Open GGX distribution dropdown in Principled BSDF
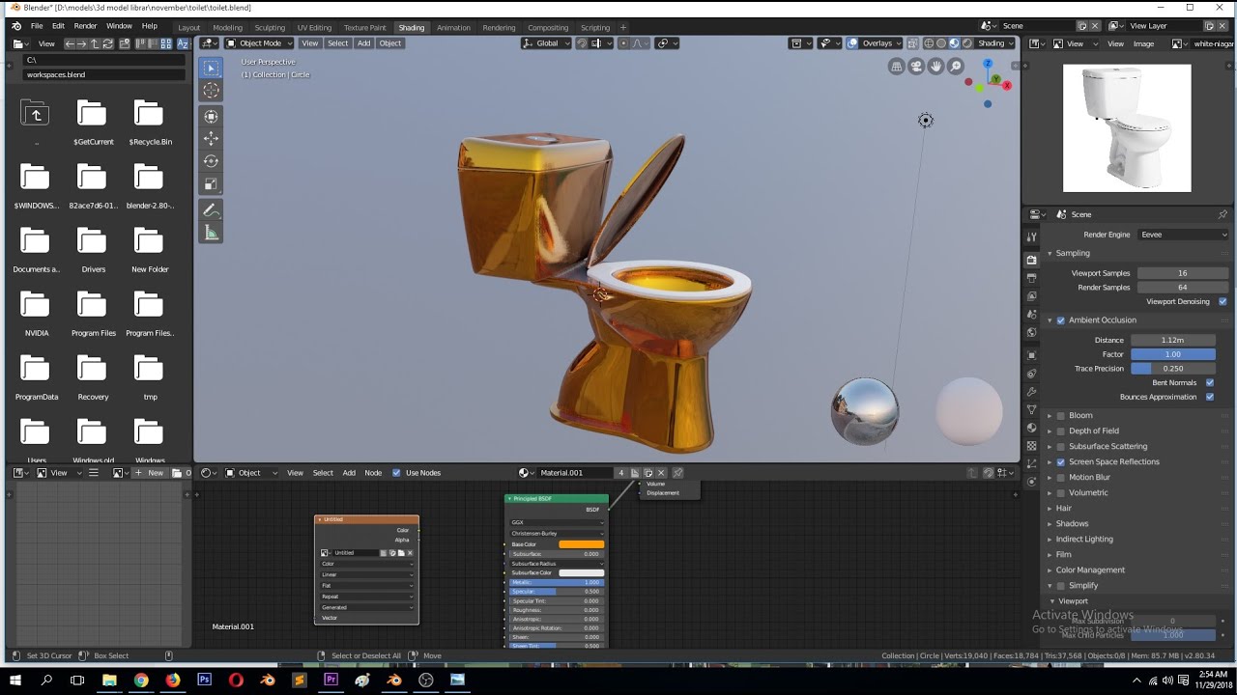Viewport: 1237px width, 695px height. coord(558,522)
